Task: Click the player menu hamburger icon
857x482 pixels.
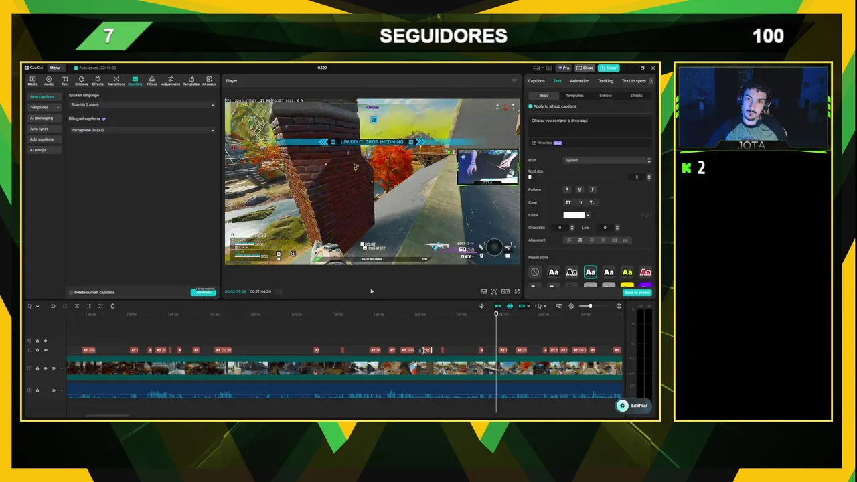Action: pyautogui.click(x=515, y=81)
